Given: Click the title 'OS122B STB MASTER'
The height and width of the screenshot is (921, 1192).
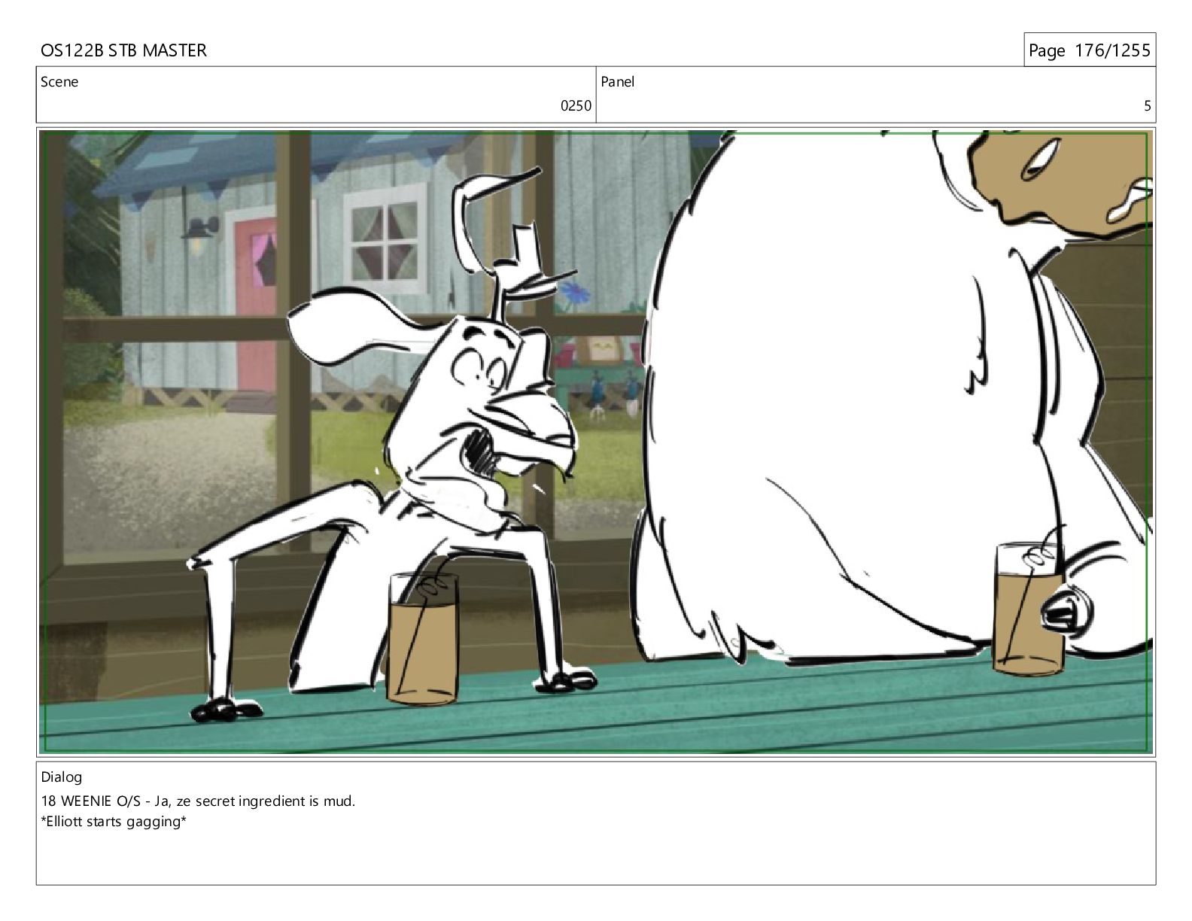Looking at the screenshot, I should pos(123,50).
